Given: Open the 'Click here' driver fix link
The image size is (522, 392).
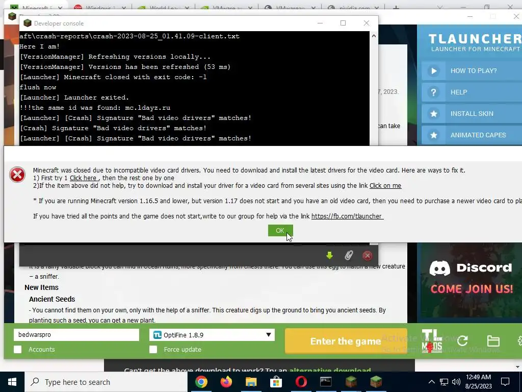Looking at the screenshot, I should (83, 178).
